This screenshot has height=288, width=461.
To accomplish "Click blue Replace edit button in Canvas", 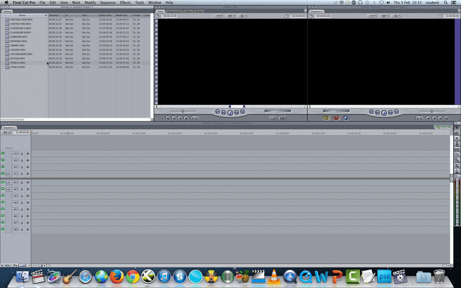I will pos(346,118).
